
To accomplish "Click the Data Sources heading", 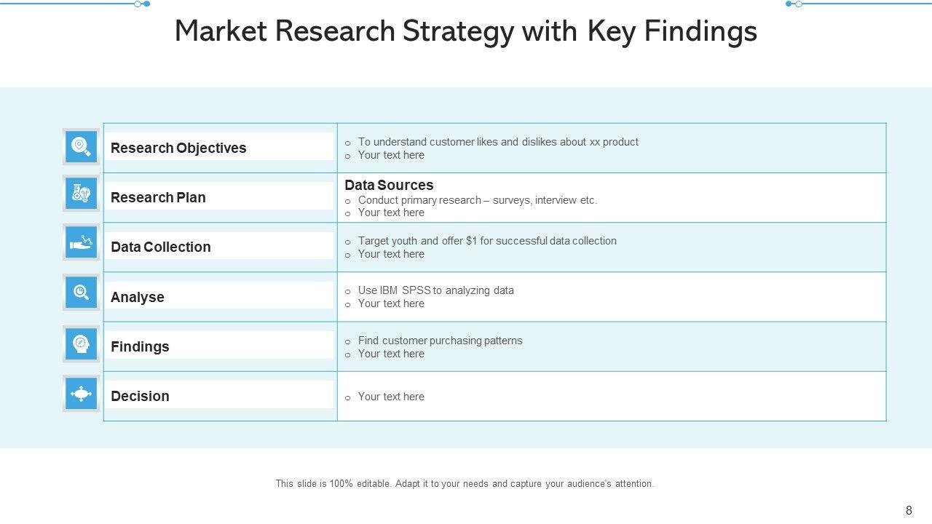I will pyautogui.click(x=389, y=185).
